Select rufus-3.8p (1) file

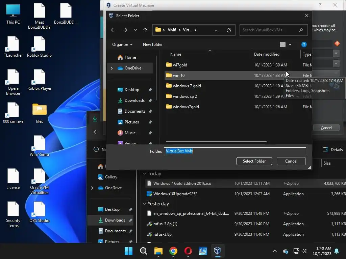(x=246, y=224)
